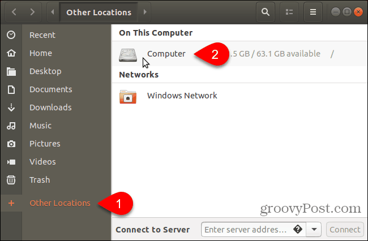Viewport: 368px width, 241px height.
Task: Click the Music note sidebar icon
Action: click(x=11, y=126)
